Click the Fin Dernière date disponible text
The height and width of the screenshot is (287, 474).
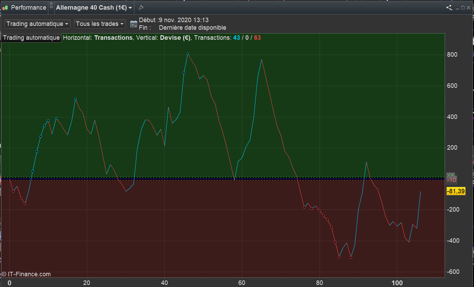click(x=192, y=28)
